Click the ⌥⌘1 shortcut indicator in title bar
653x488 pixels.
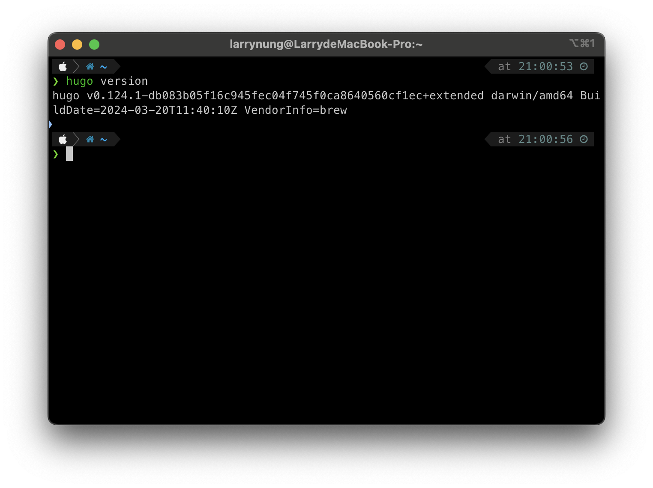click(x=582, y=43)
